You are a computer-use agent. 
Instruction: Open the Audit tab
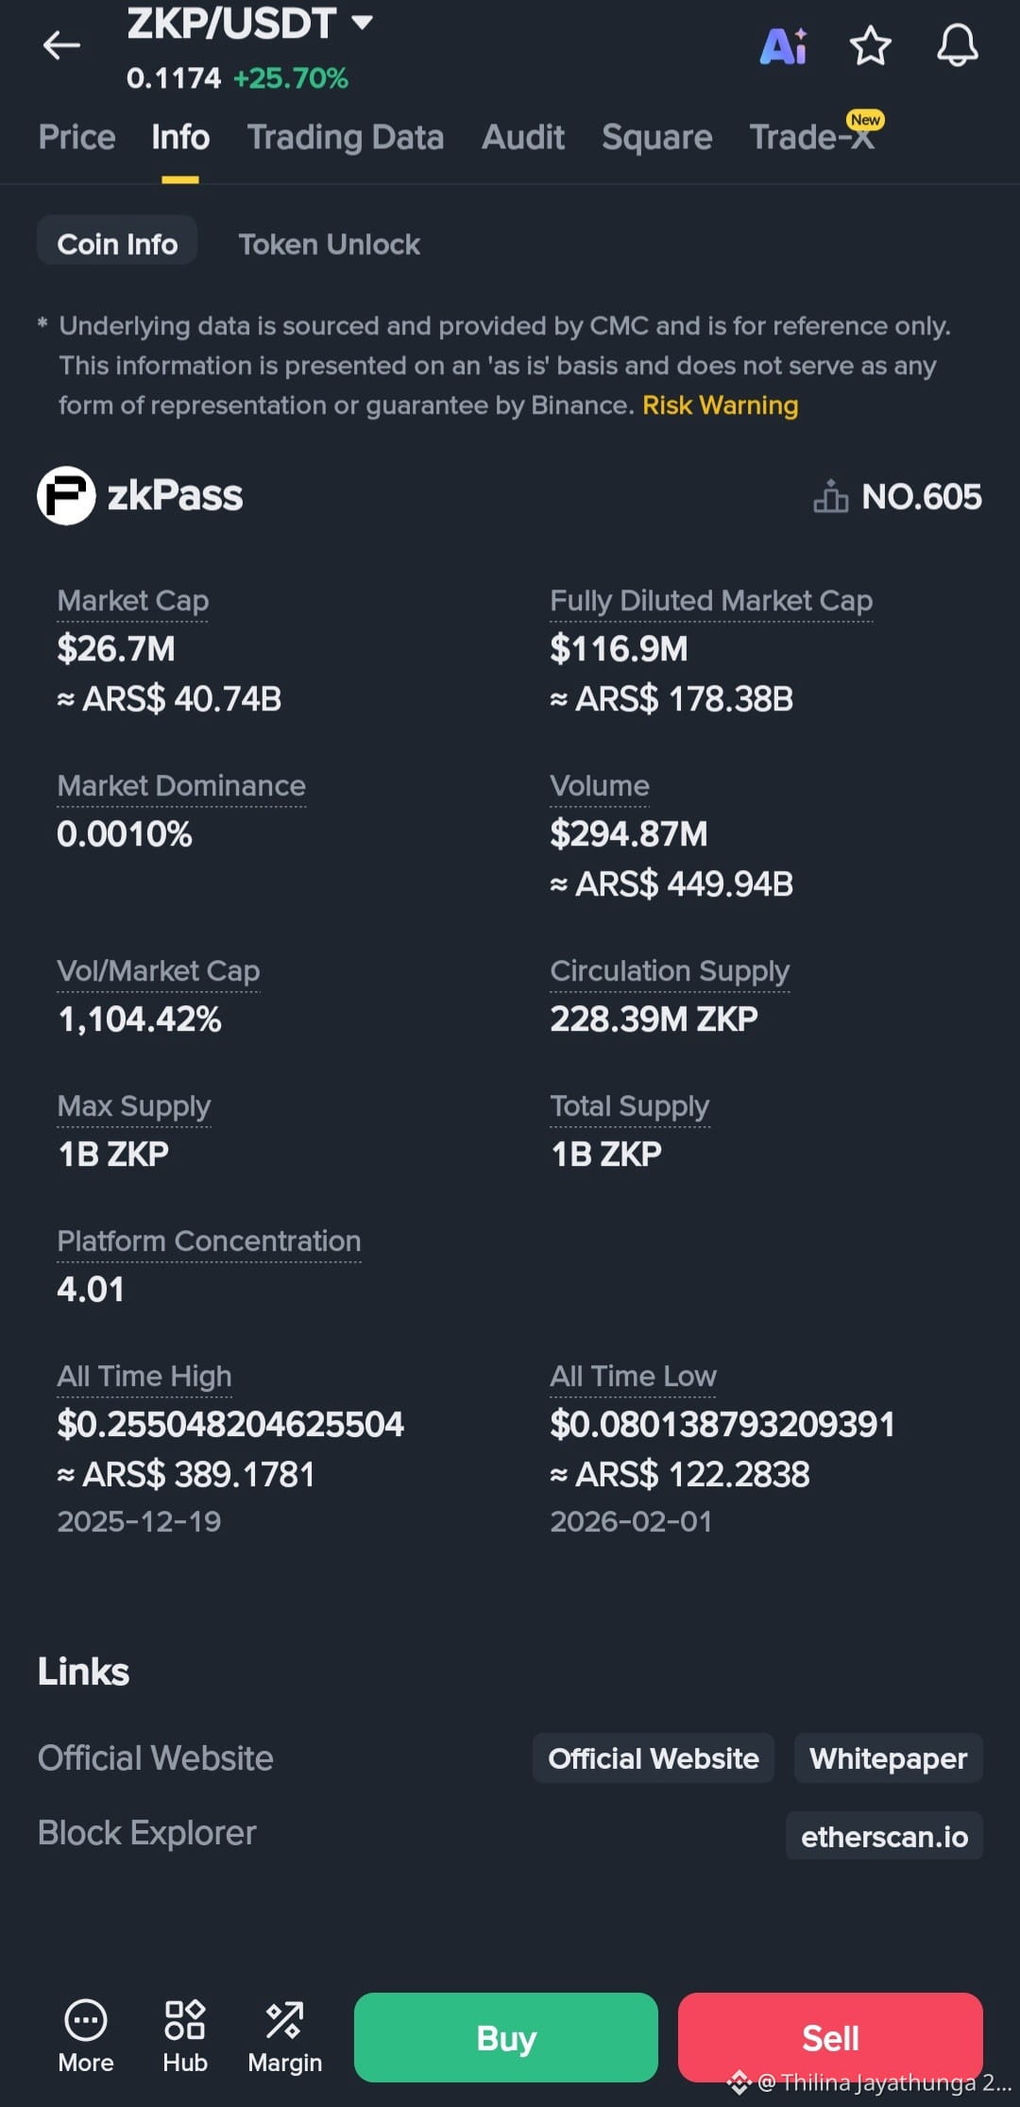click(523, 138)
